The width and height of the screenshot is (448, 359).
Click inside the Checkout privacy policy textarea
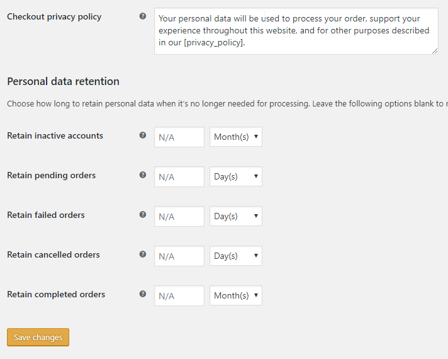(296, 31)
